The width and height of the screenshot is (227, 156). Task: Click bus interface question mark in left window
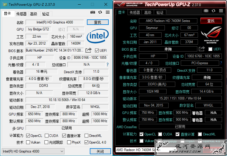coord(108,65)
